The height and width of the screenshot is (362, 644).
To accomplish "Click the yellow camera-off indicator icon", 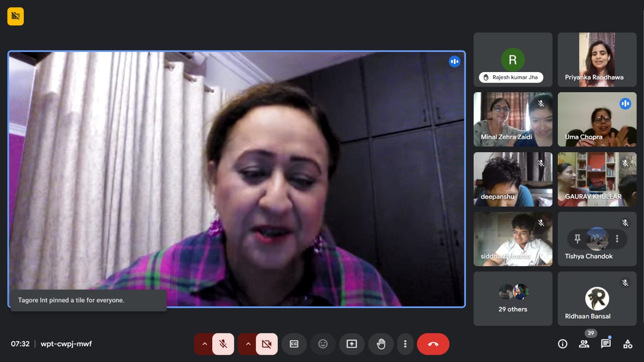I will 15,17.
